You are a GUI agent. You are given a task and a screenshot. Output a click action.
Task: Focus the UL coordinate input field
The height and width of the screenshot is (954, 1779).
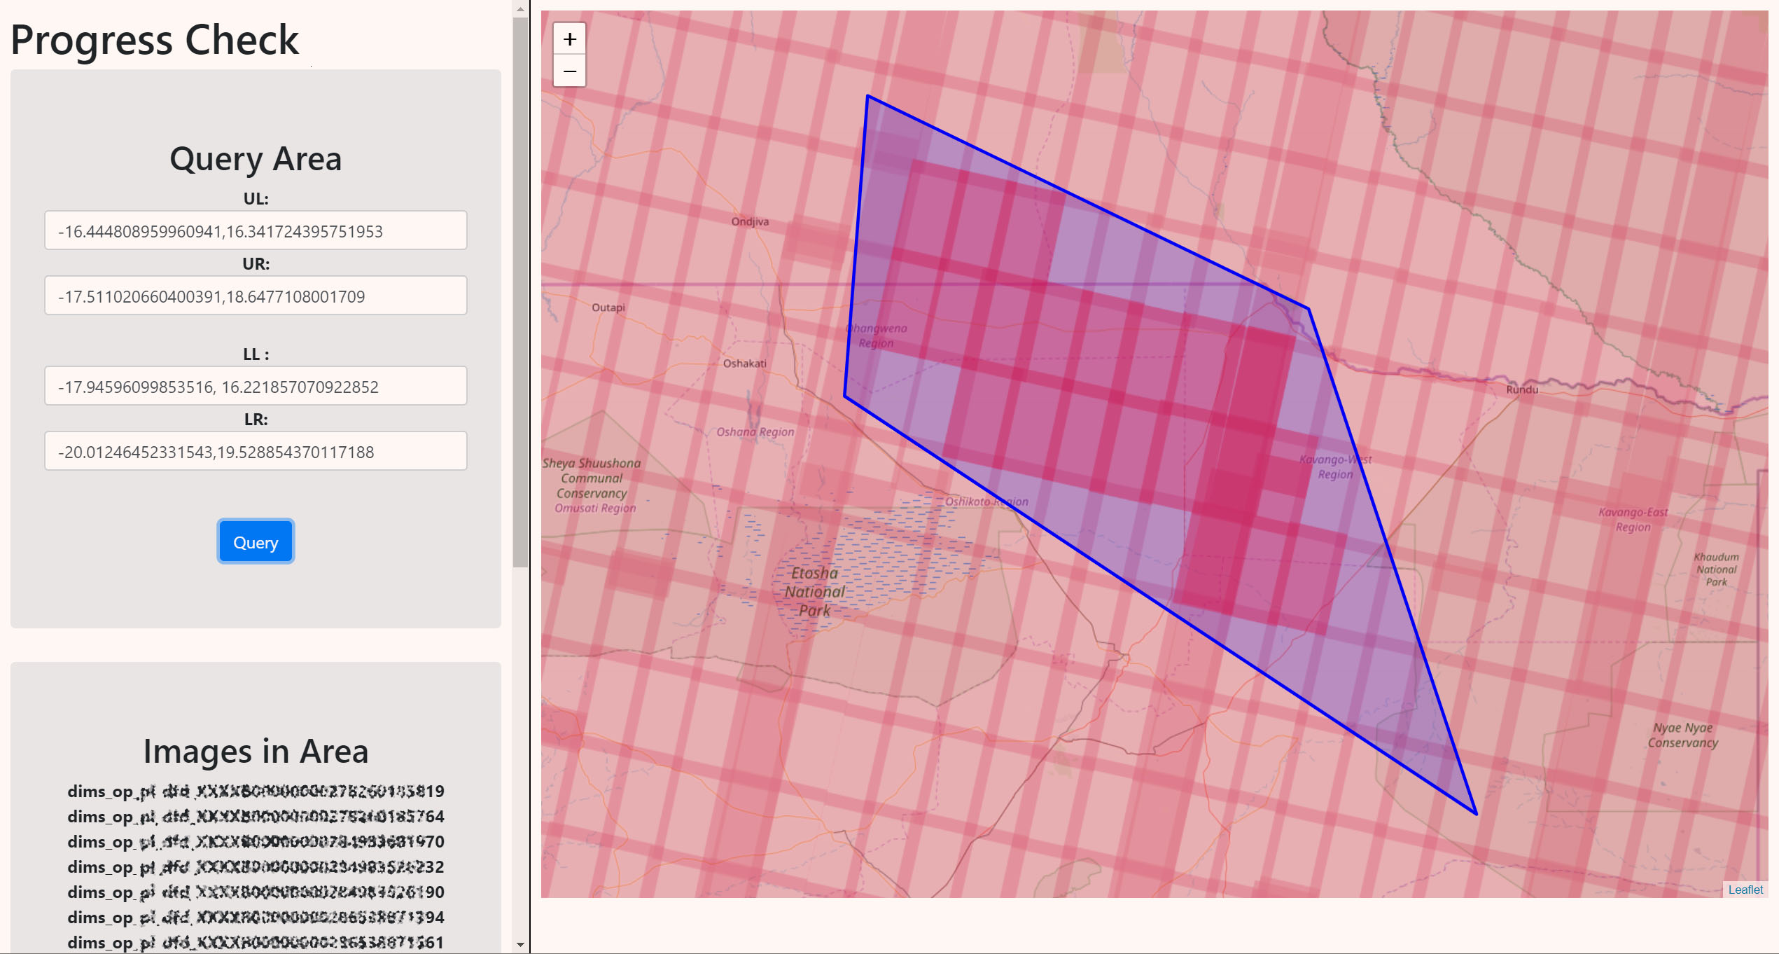pos(256,230)
